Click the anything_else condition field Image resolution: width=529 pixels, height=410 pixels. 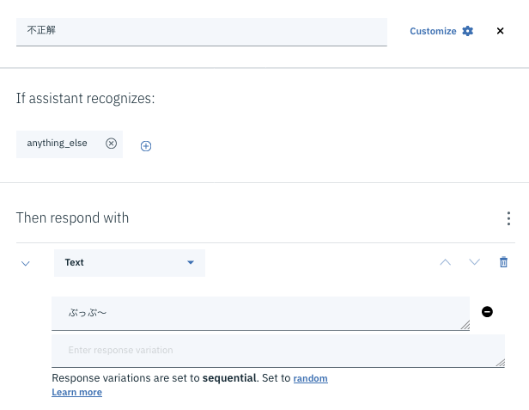pyautogui.click(x=58, y=144)
